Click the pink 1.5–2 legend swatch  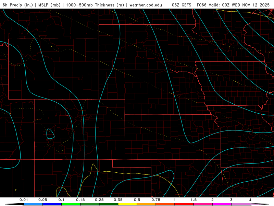(x=203, y=204)
